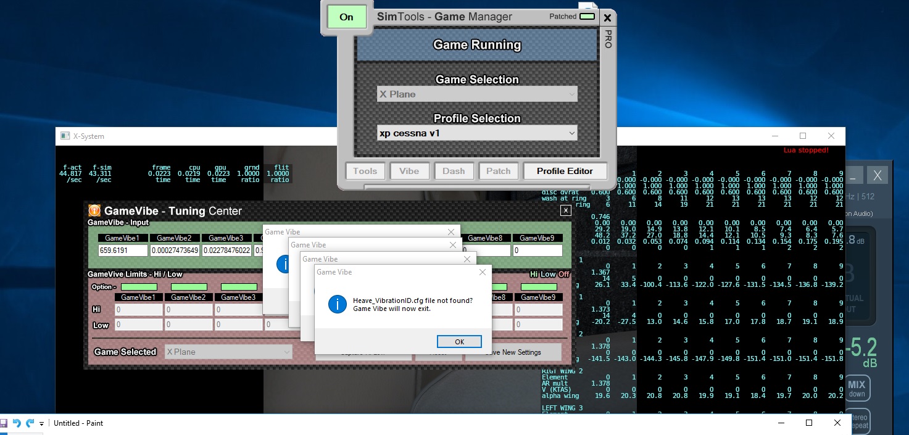Image resolution: width=909 pixels, height=435 pixels.
Task: Click the GameVibe1 input field showing 659.6191
Action: (123, 251)
